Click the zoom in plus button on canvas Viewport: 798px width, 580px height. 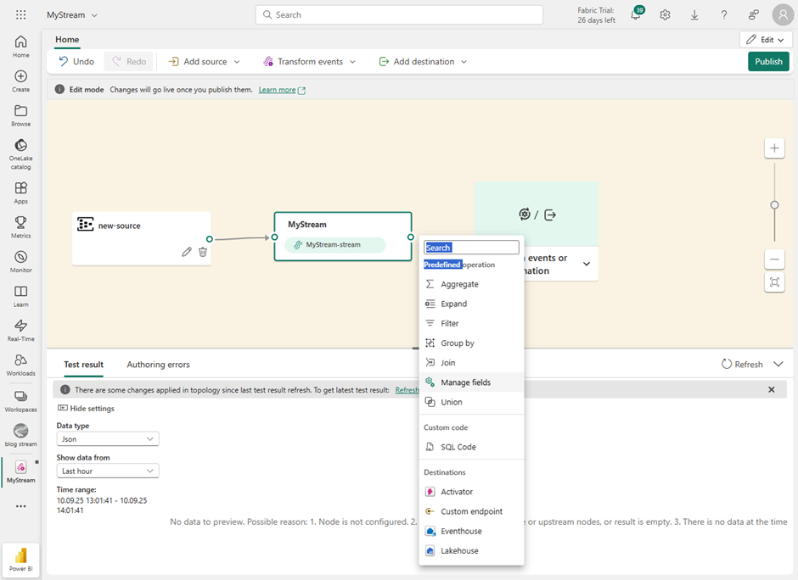[774, 148]
